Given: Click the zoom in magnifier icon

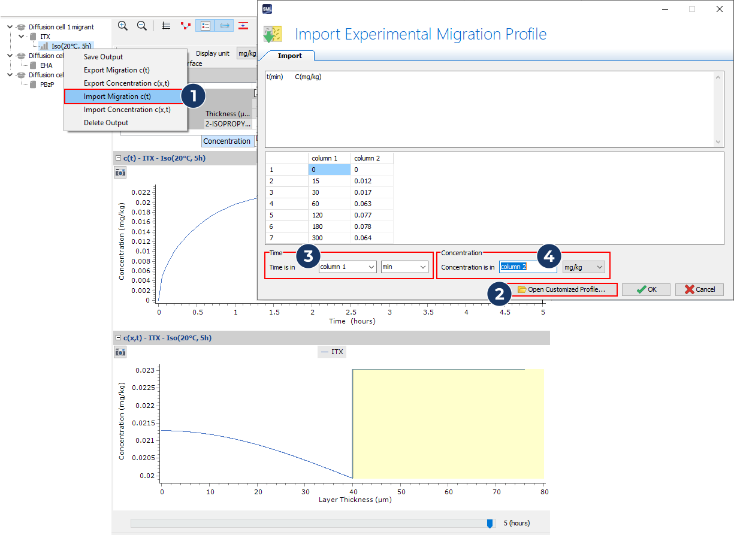Looking at the screenshot, I should click(x=123, y=26).
